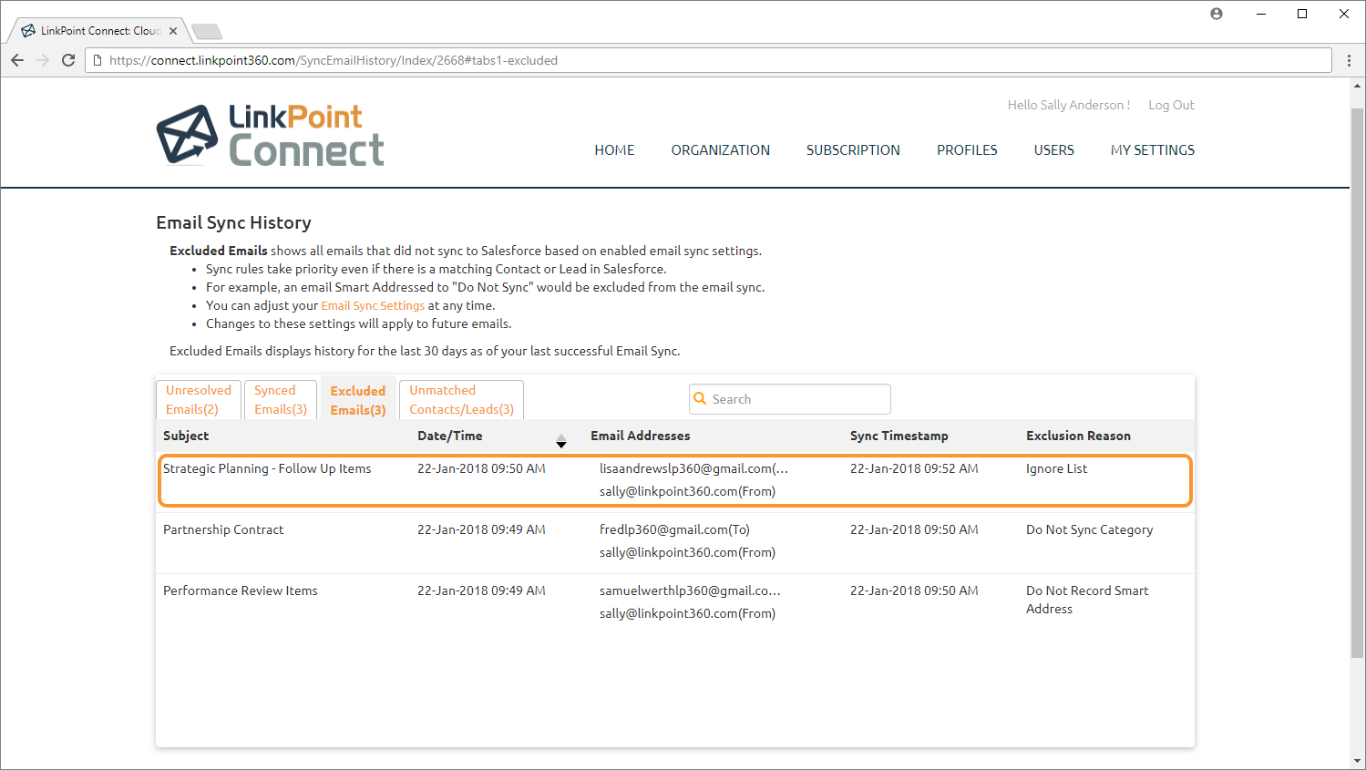Switch to Unresolved Emails(2) tab
This screenshot has height=770, width=1366.
coord(199,400)
